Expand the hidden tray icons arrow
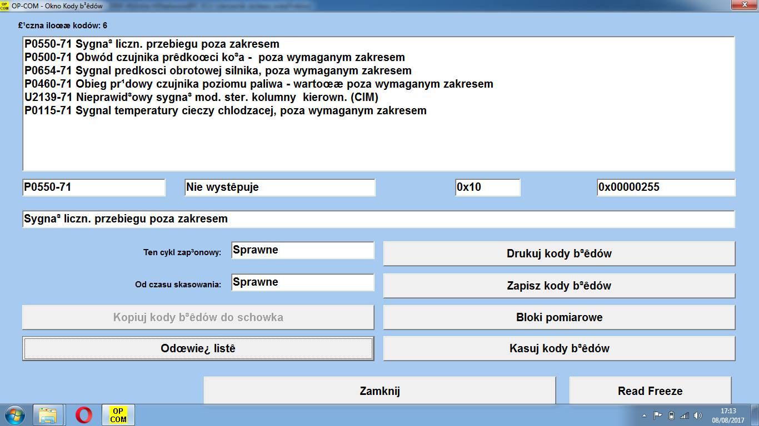 coord(645,415)
